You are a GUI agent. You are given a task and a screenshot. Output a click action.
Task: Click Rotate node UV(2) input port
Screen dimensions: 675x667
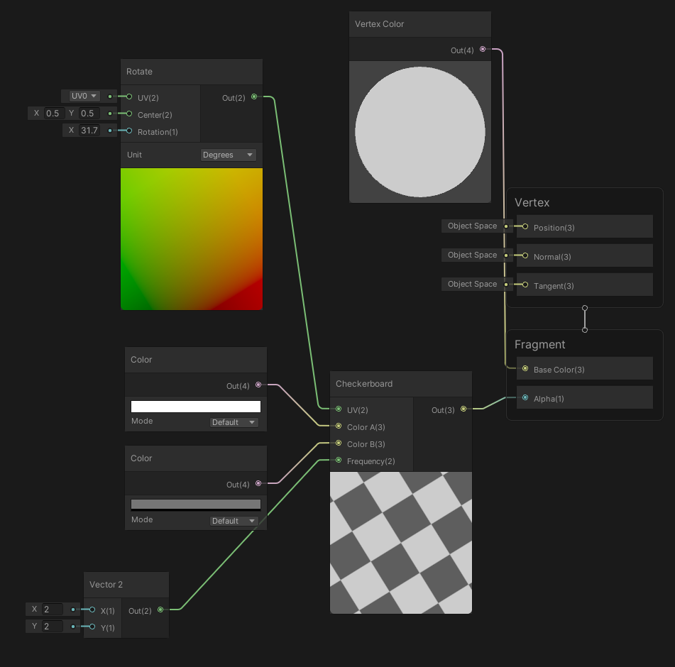click(129, 97)
